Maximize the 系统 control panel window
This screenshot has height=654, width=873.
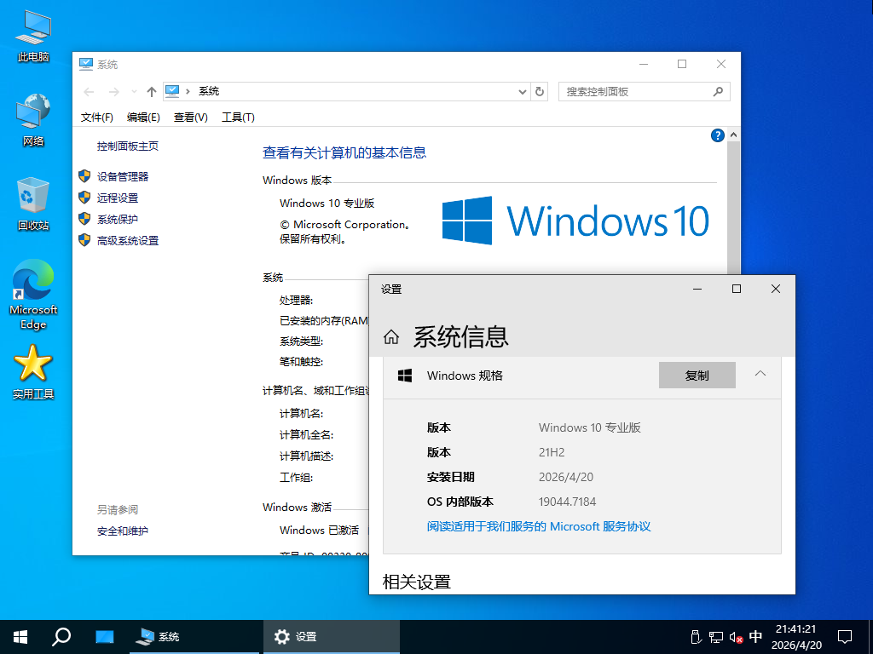coord(682,64)
